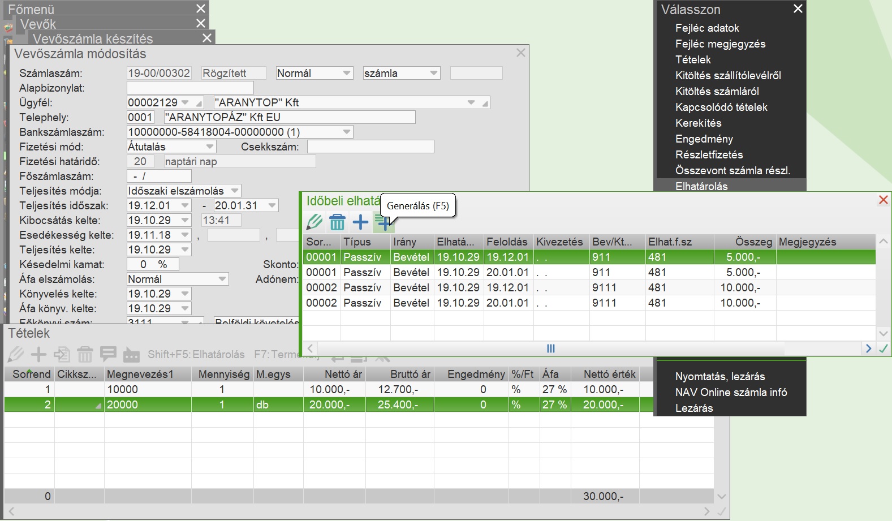Open the Könyvelés kelte date dropdown
This screenshot has width=892, height=521.
[x=185, y=294]
